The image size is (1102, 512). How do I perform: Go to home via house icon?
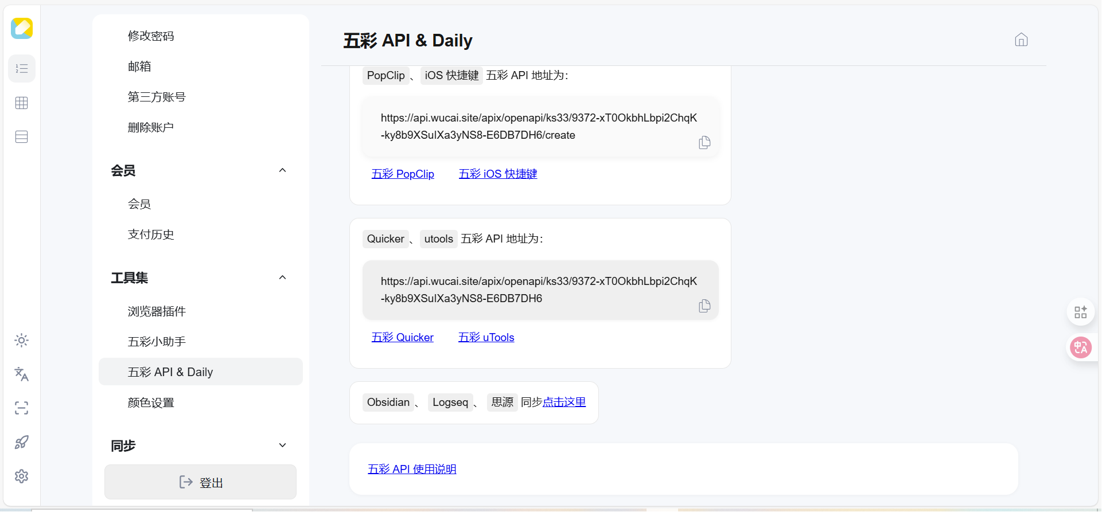pos(1021,40)
